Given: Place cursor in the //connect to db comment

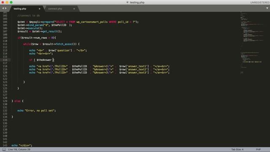Looking at the screenshot, I should tap(29, 16).
